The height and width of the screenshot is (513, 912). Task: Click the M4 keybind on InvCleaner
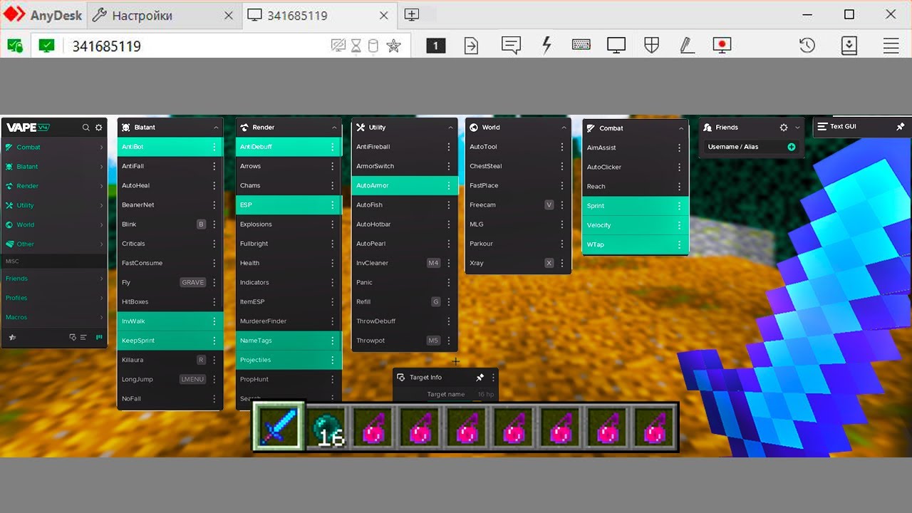click(433, 263)
